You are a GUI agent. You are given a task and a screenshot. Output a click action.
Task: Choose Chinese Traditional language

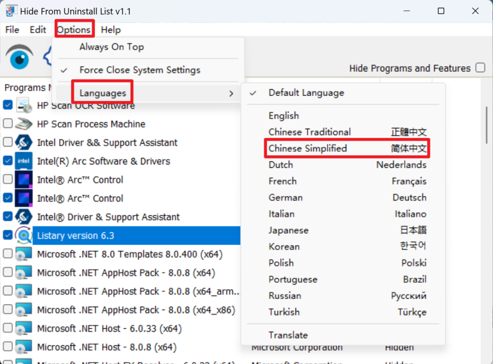click(x=343, y=132)
